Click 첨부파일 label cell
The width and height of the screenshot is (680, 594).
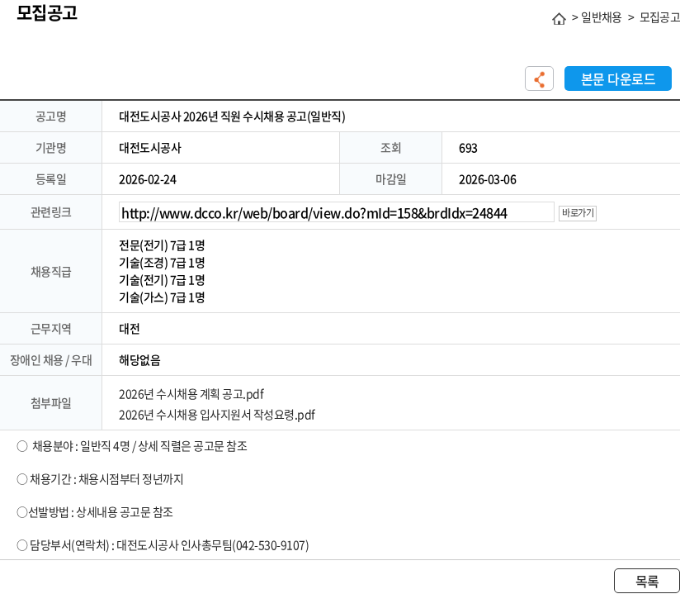[x=50, y=403]
